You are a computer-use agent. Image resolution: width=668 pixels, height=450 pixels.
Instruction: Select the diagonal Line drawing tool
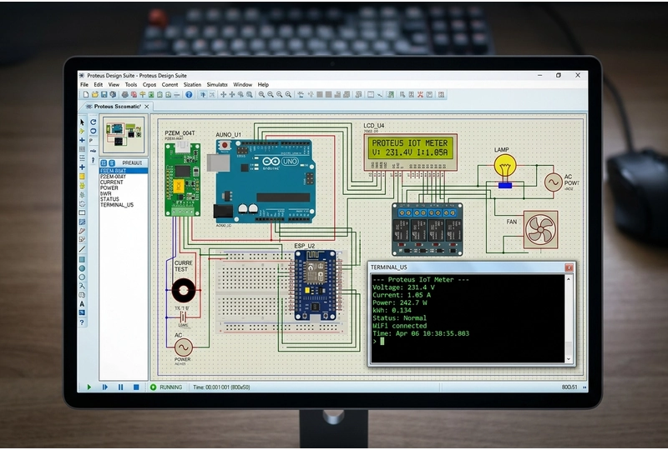click(82, 249)
